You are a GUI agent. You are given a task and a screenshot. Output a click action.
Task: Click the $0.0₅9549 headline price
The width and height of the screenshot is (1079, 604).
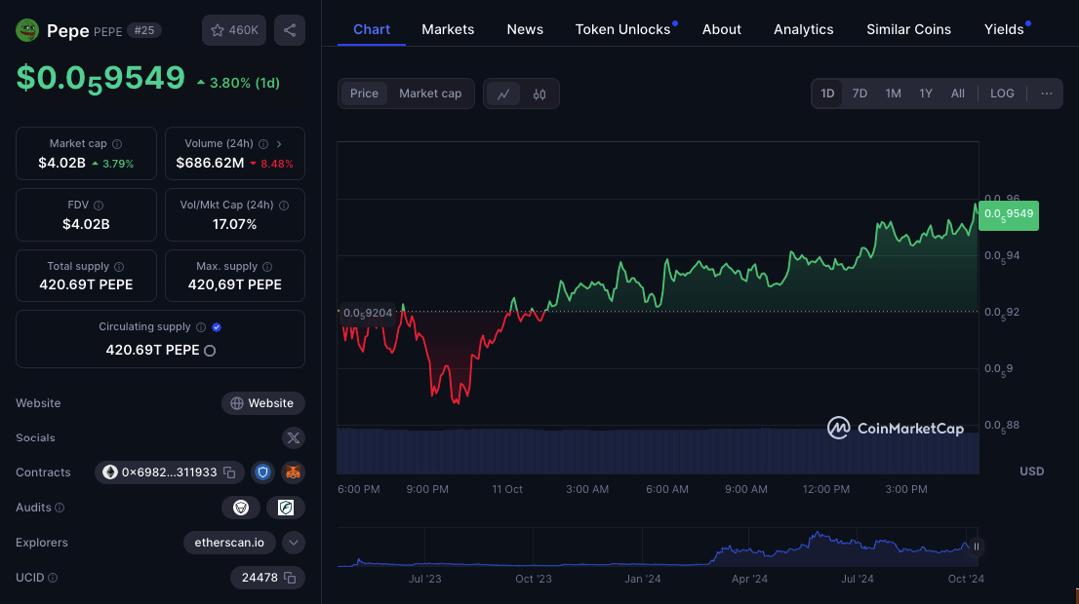[x=100, y=78]
